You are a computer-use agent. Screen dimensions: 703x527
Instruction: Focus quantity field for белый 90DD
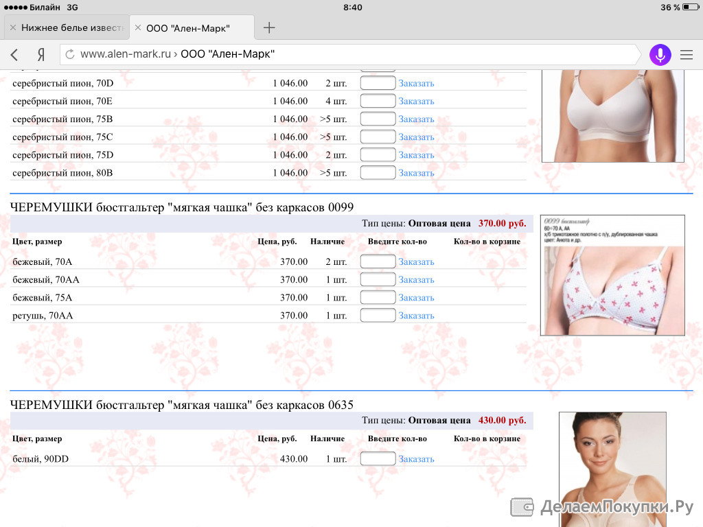(378, 458)
